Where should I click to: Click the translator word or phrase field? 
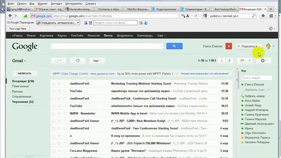(x=115, y=23)
